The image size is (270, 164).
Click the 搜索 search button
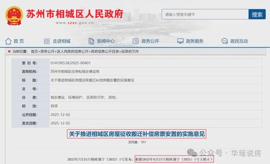[257, 14]
